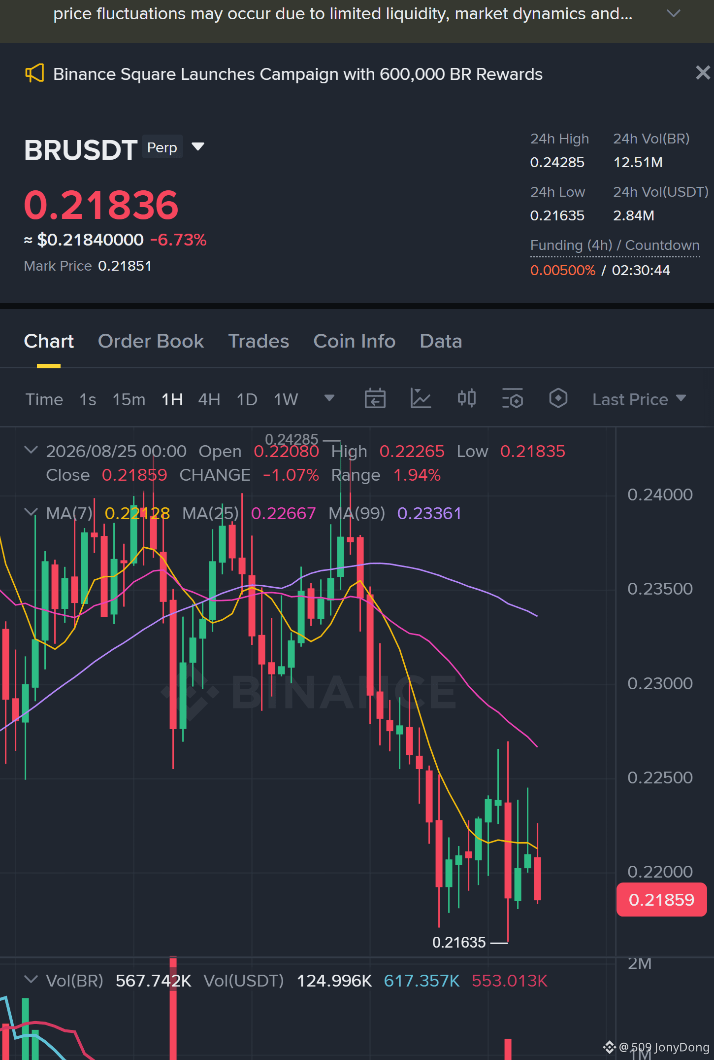This screenshot has height=1060, width=714.
Task: Dismiss the Binance Square campaign banner
Action: [703, 73]
